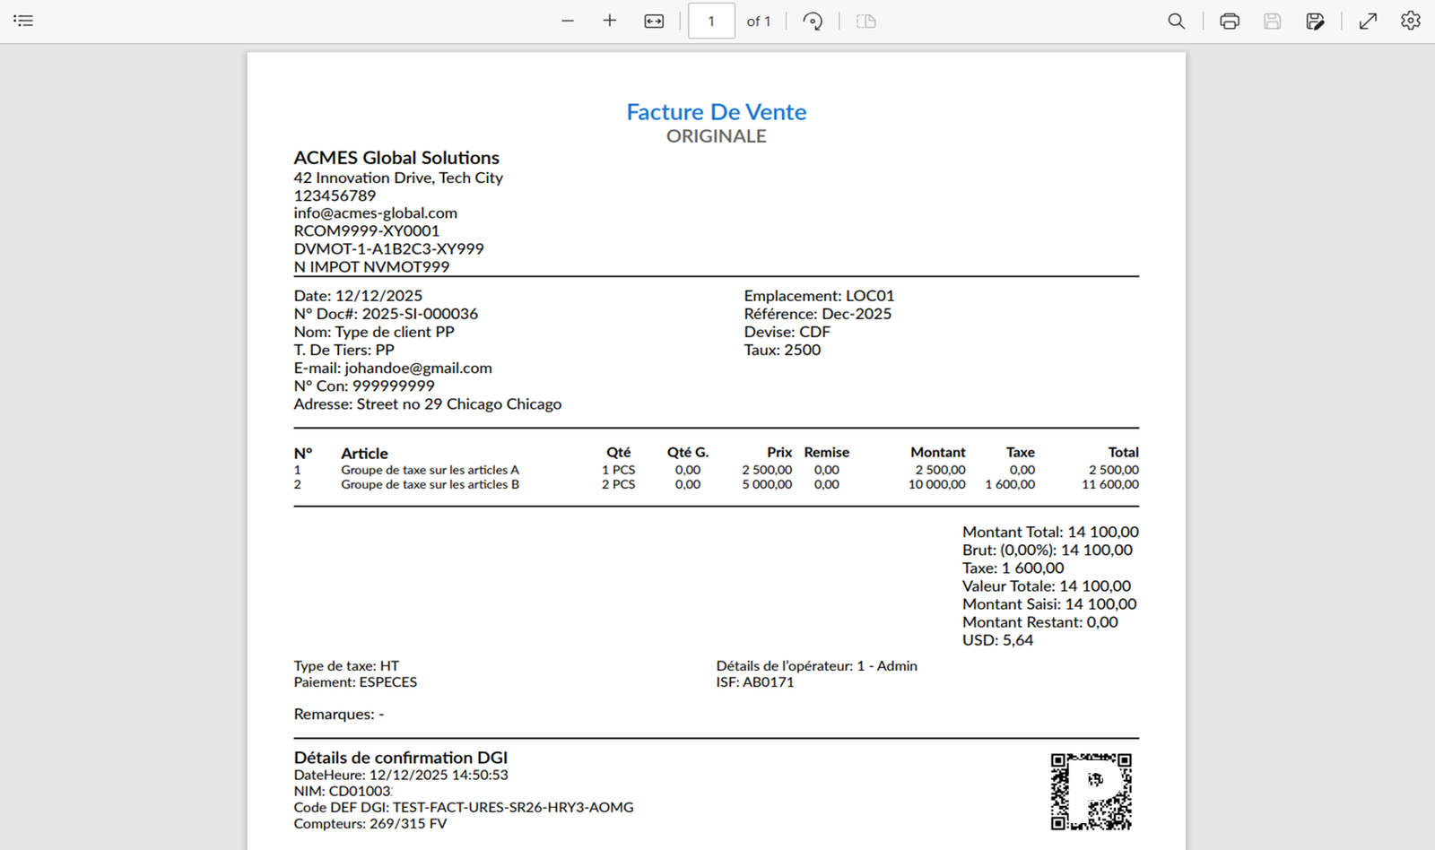Viewport: 1435px width, 850px height.
Task: Click the ACMES Global Solutions heading
Action: point(396,157)
